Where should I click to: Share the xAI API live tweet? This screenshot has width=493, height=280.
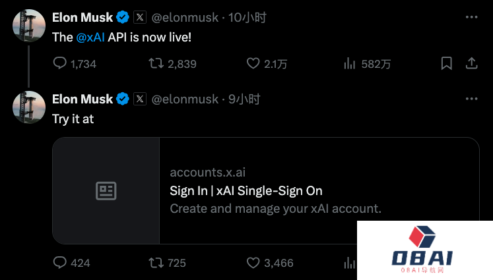472,63
